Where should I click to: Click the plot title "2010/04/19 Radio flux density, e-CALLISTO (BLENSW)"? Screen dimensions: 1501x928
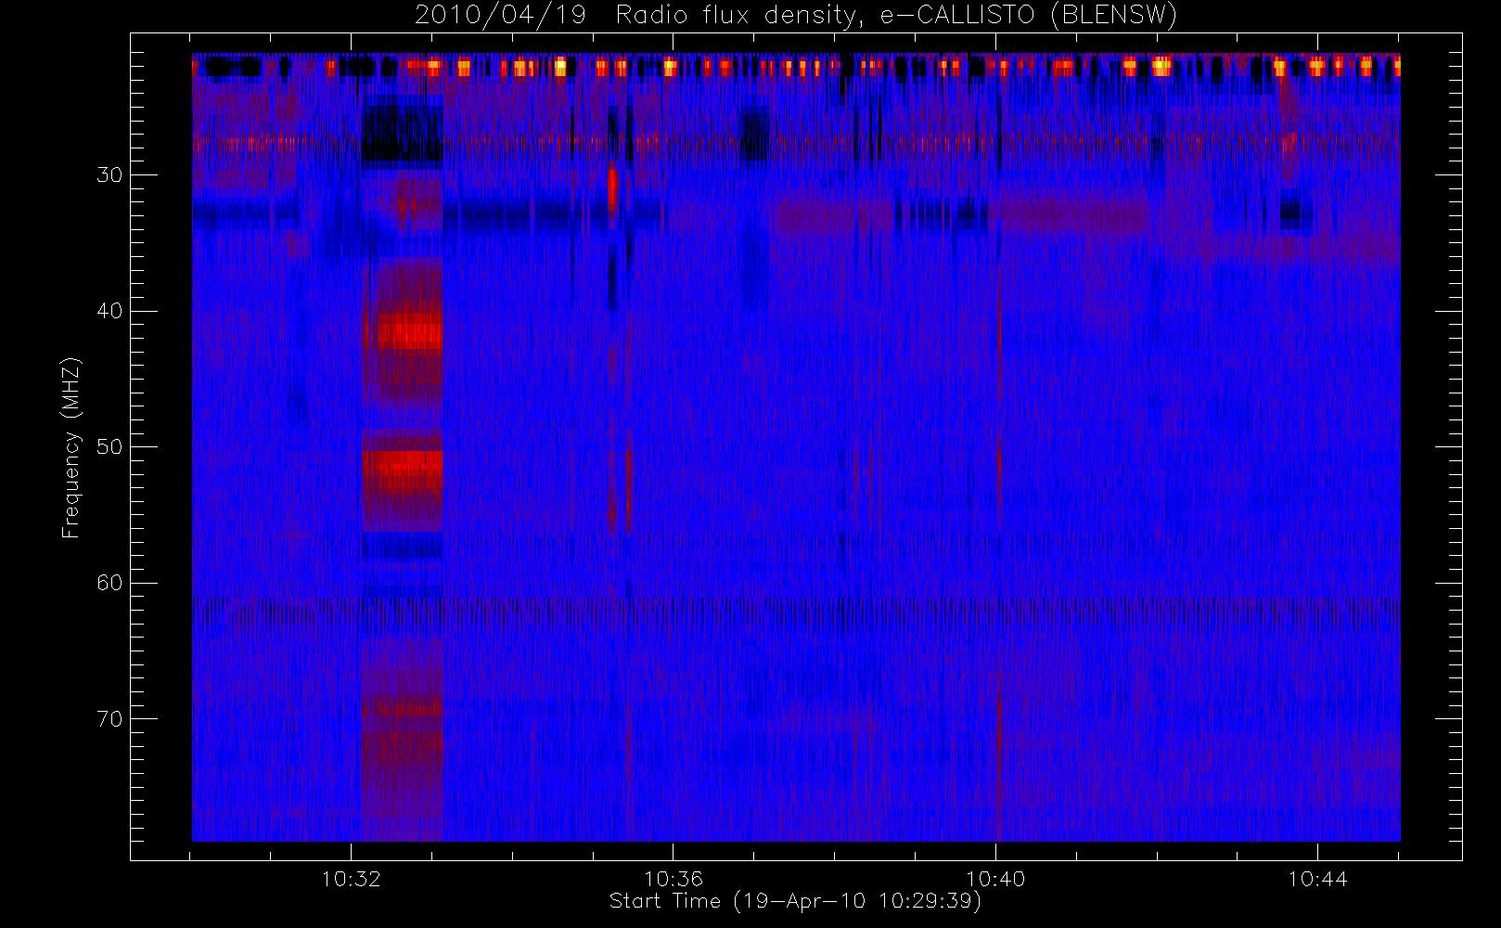pyautogui.click(x=796, y=16)
